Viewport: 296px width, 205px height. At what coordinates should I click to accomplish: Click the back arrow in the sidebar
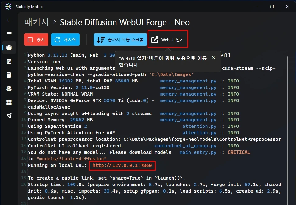tap(9, 20)
